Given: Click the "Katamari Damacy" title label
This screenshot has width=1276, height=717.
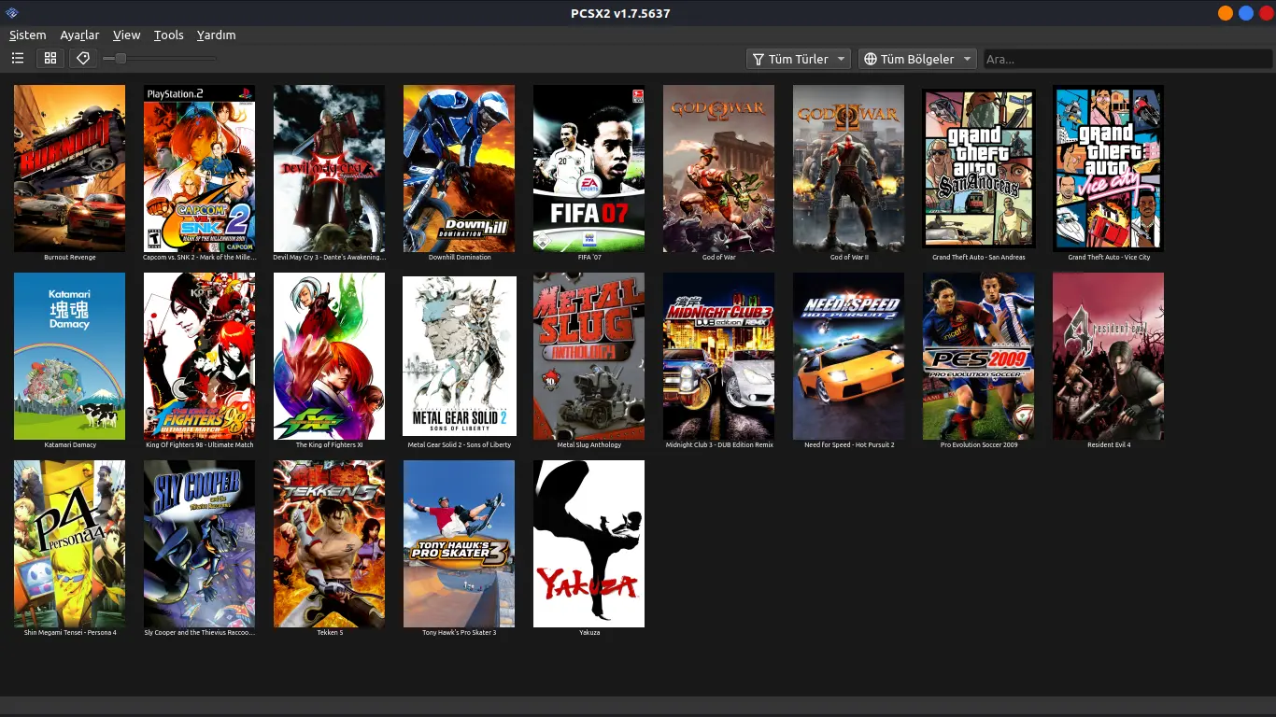Looking at the screenshot, I should pos(69,445).
